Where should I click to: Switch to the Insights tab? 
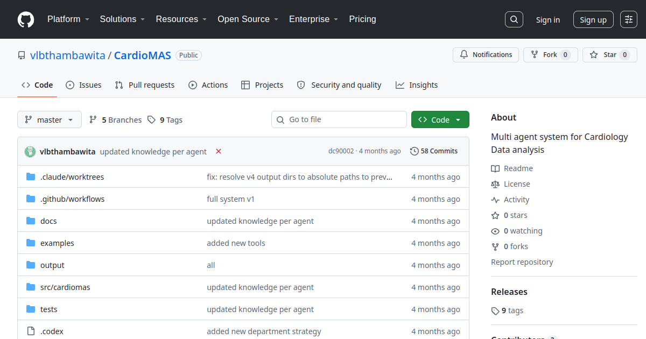[417, 85]
